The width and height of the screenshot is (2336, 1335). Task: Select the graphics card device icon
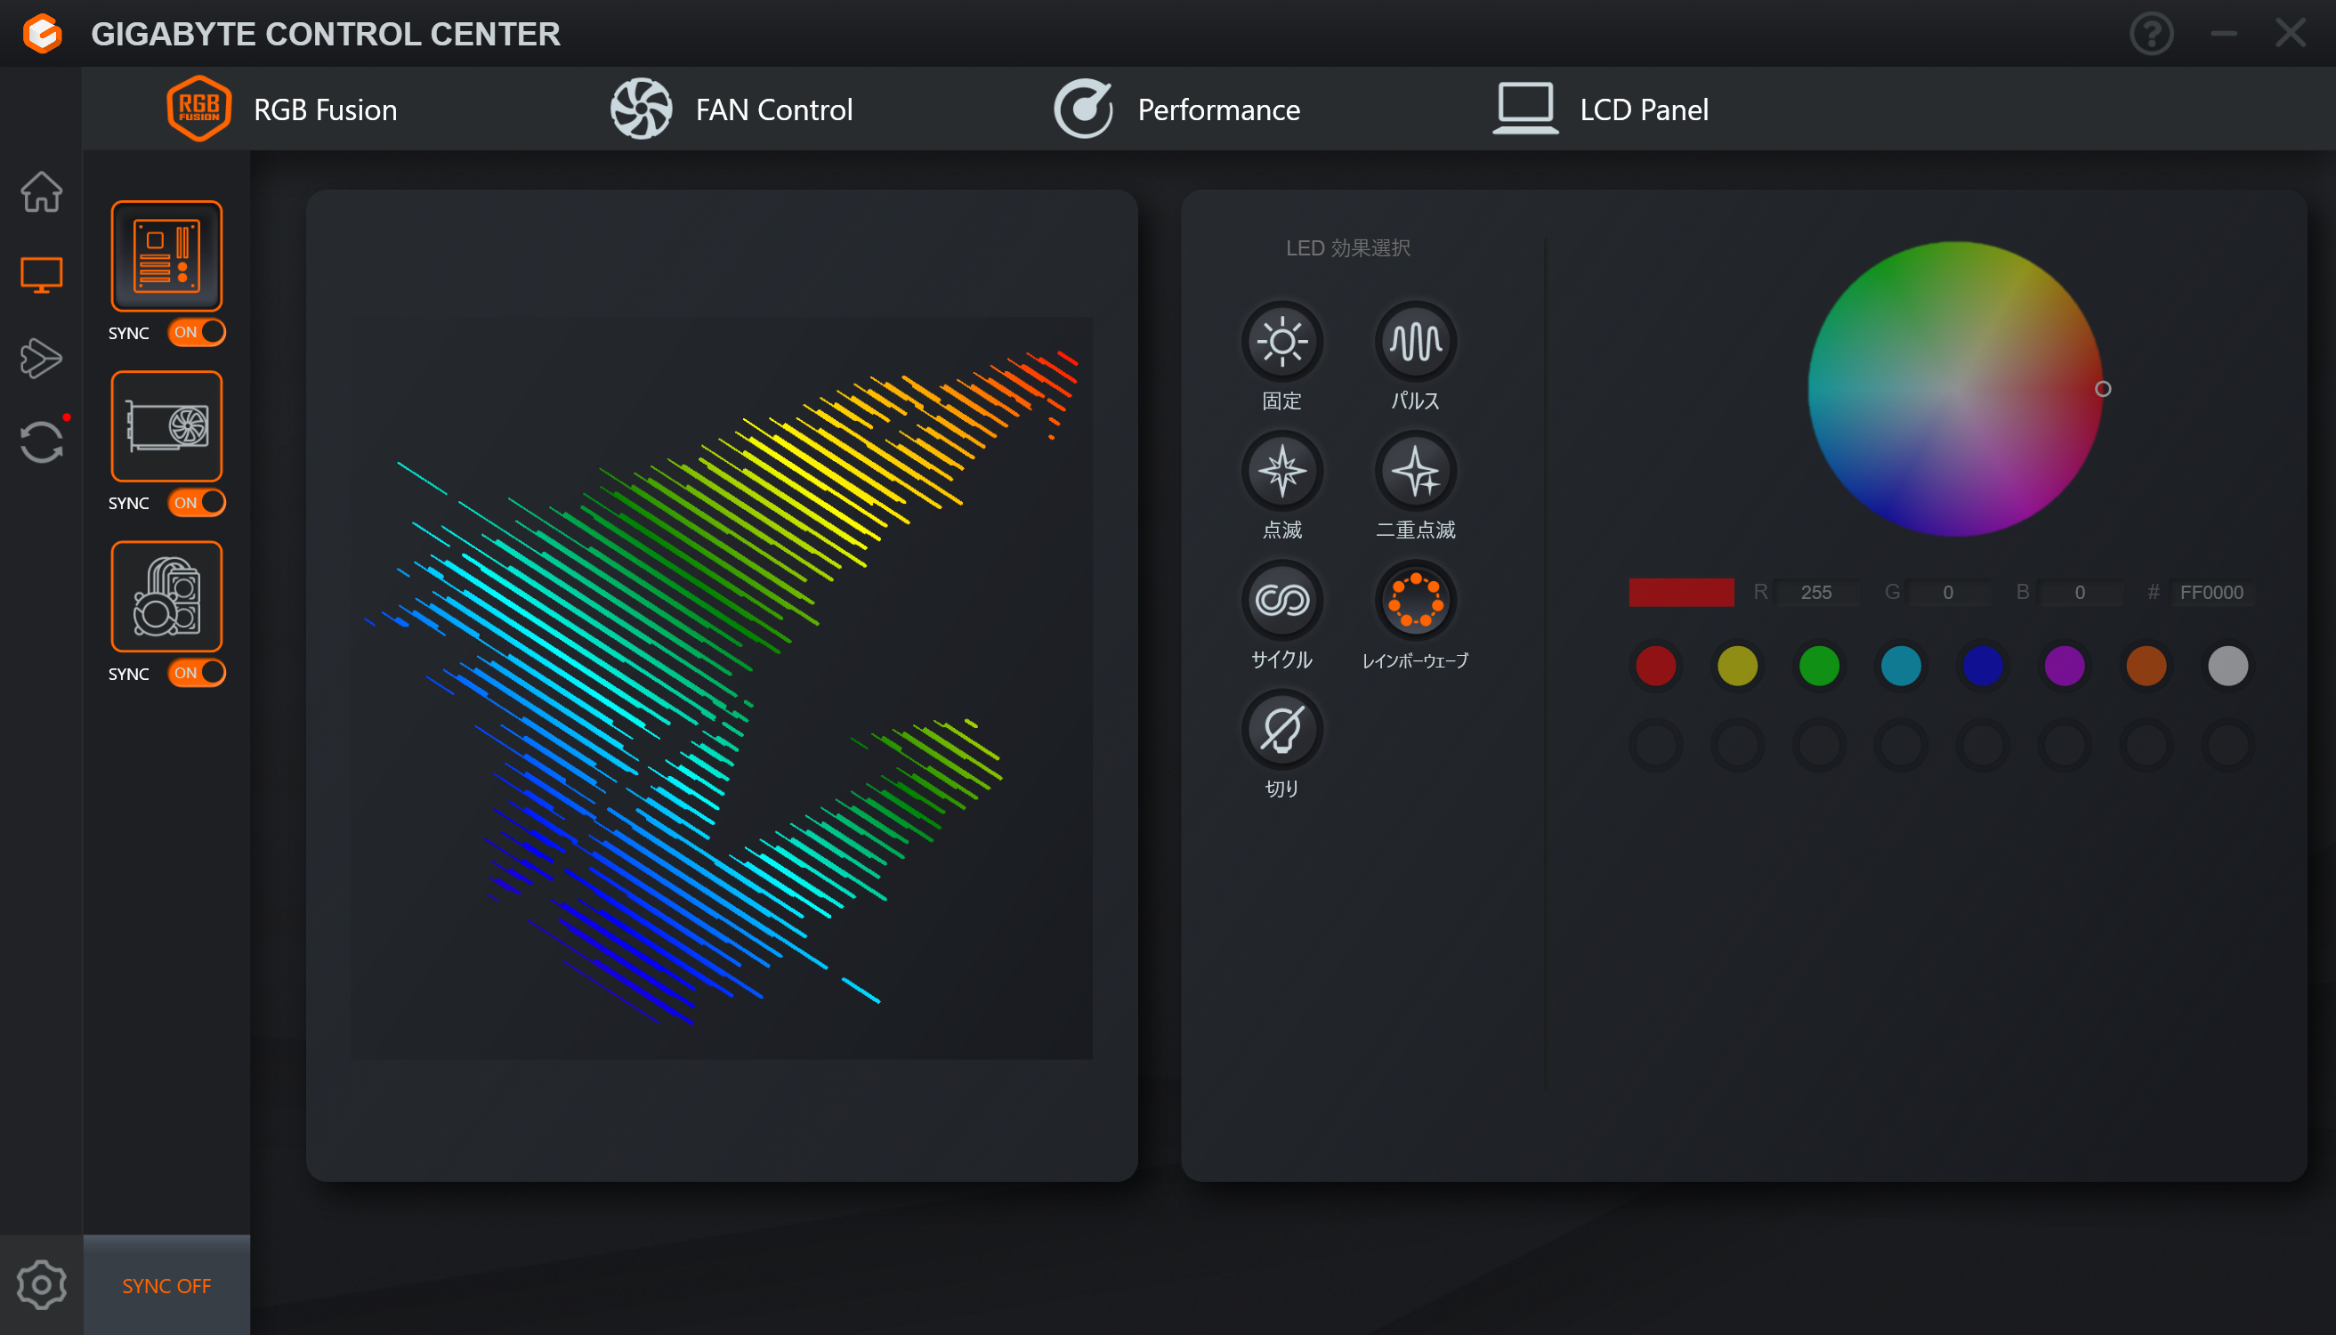(x=166, y=426)
